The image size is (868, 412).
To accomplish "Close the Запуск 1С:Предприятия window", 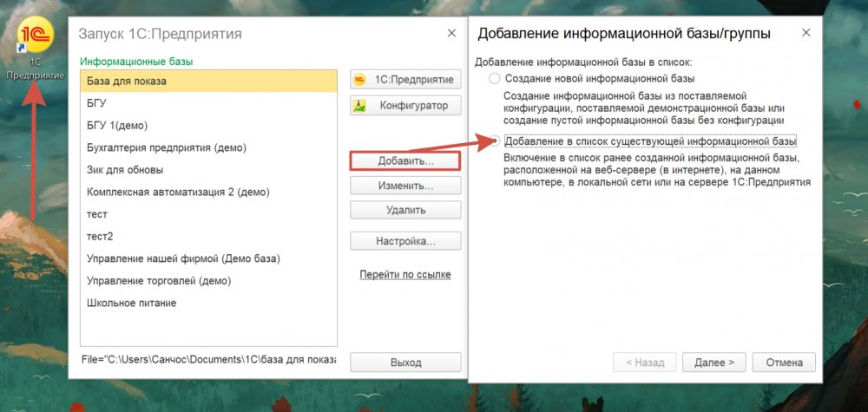I will [451, 33].
